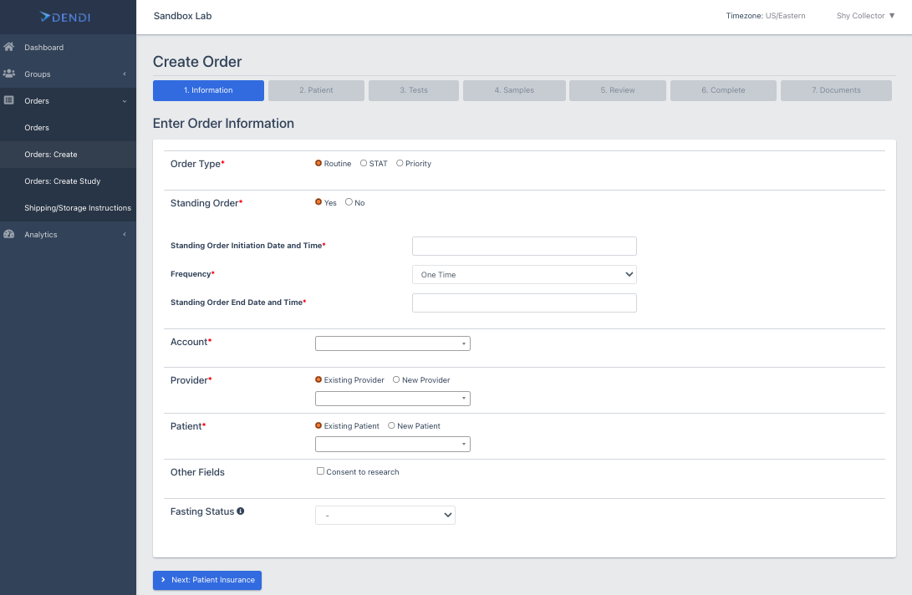Viewport: 912px width, 595px height.
Task: Click the Fasting Status info icon
Action: (240, 511)
